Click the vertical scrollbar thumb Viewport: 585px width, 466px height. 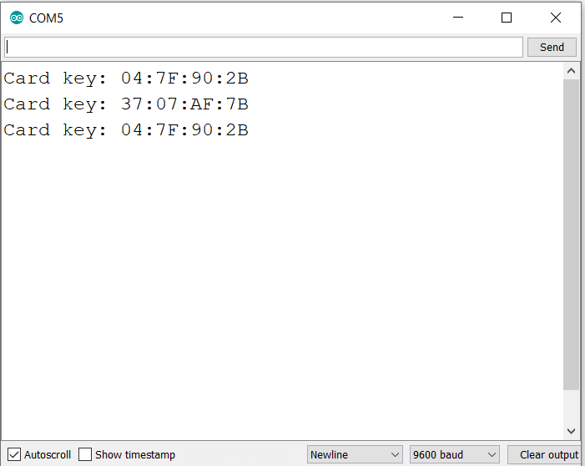click(571, 234)
